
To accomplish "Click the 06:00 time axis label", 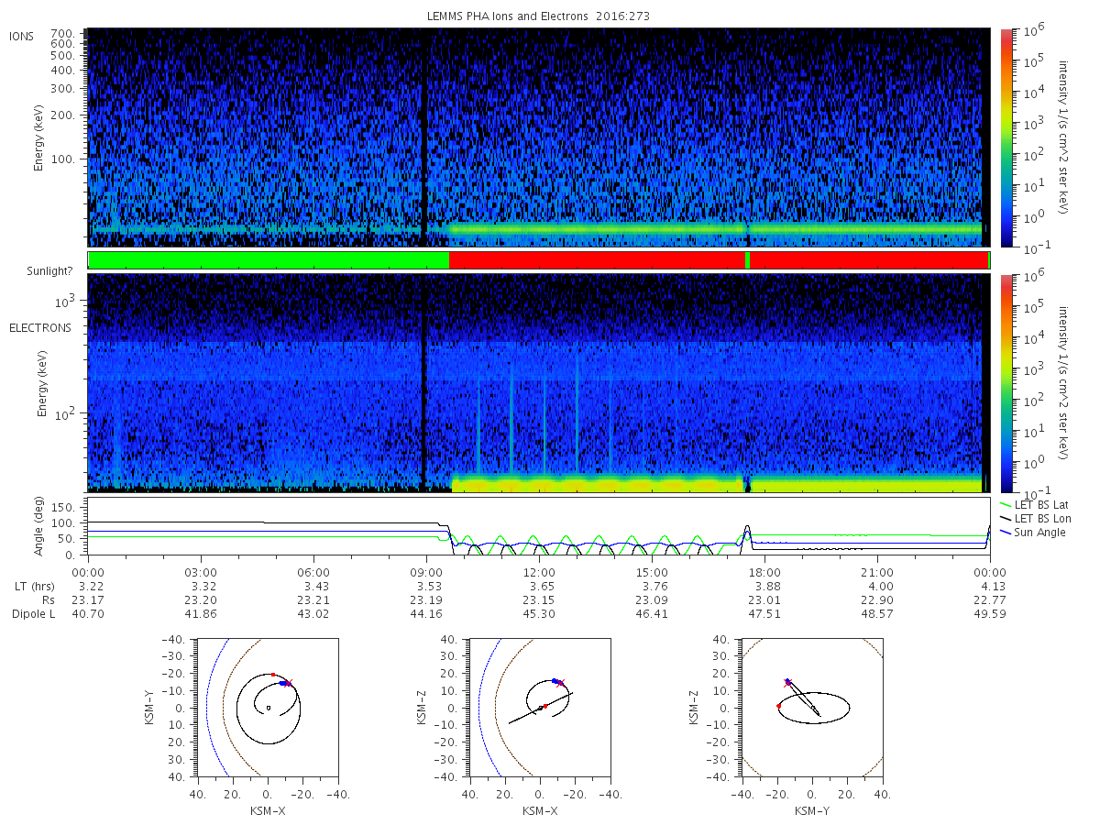I will [x=313, y=572].
